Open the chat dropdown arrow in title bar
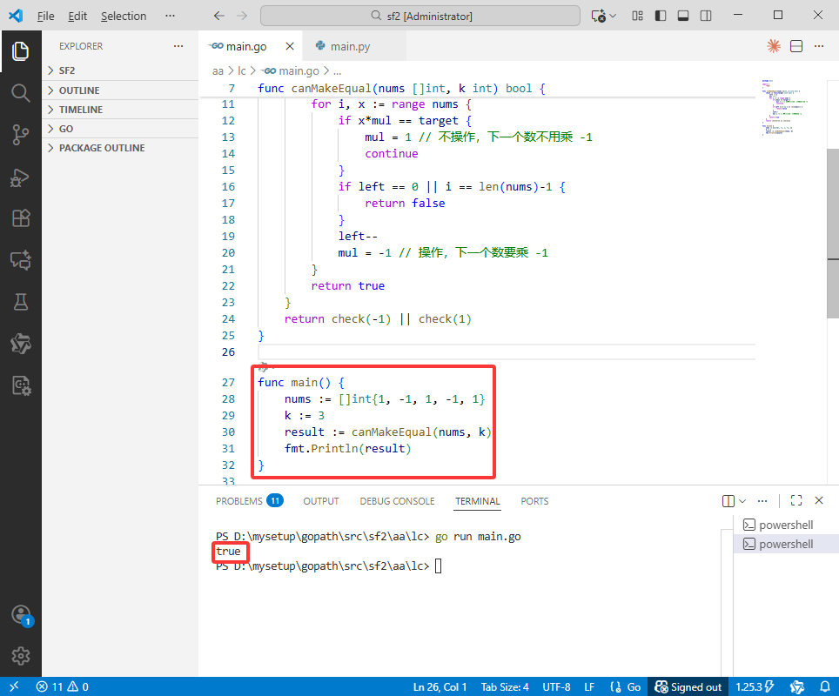This screenshot has height=696, width=839. [614, 16]
